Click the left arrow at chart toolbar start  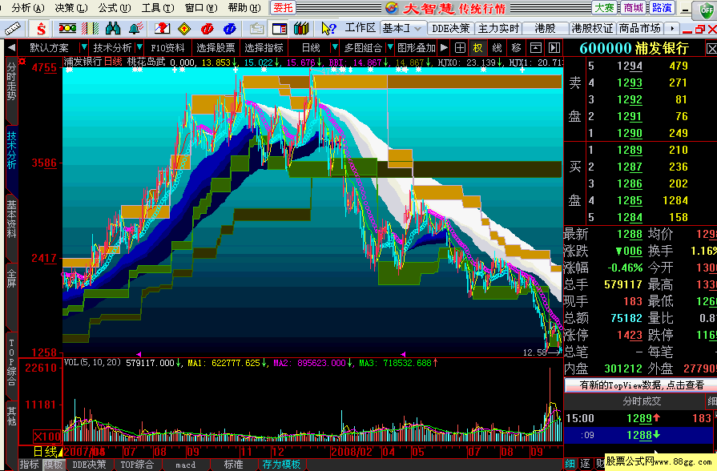pyautogui.click(x=11, y=47)
